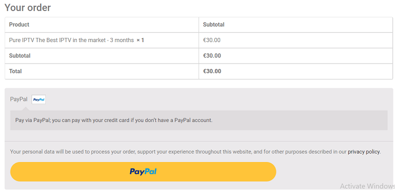This screenshot has height=191, width=395.
Task: Click the Product column header
Action: coord(19,24)
